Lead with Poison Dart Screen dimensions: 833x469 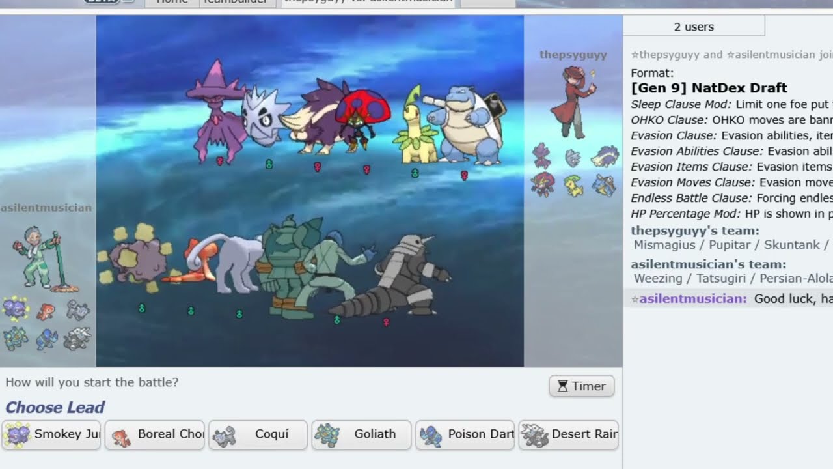pyautogui.click(x=465, y=434)
